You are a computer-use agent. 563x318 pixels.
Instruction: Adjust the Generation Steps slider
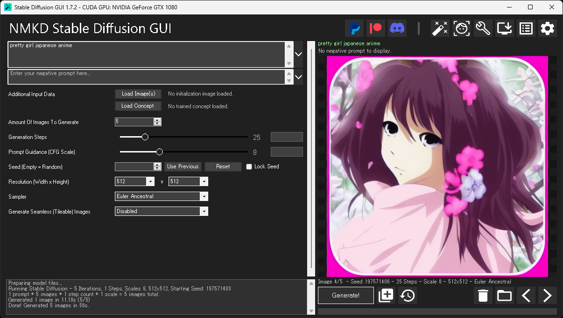(144, 137)
